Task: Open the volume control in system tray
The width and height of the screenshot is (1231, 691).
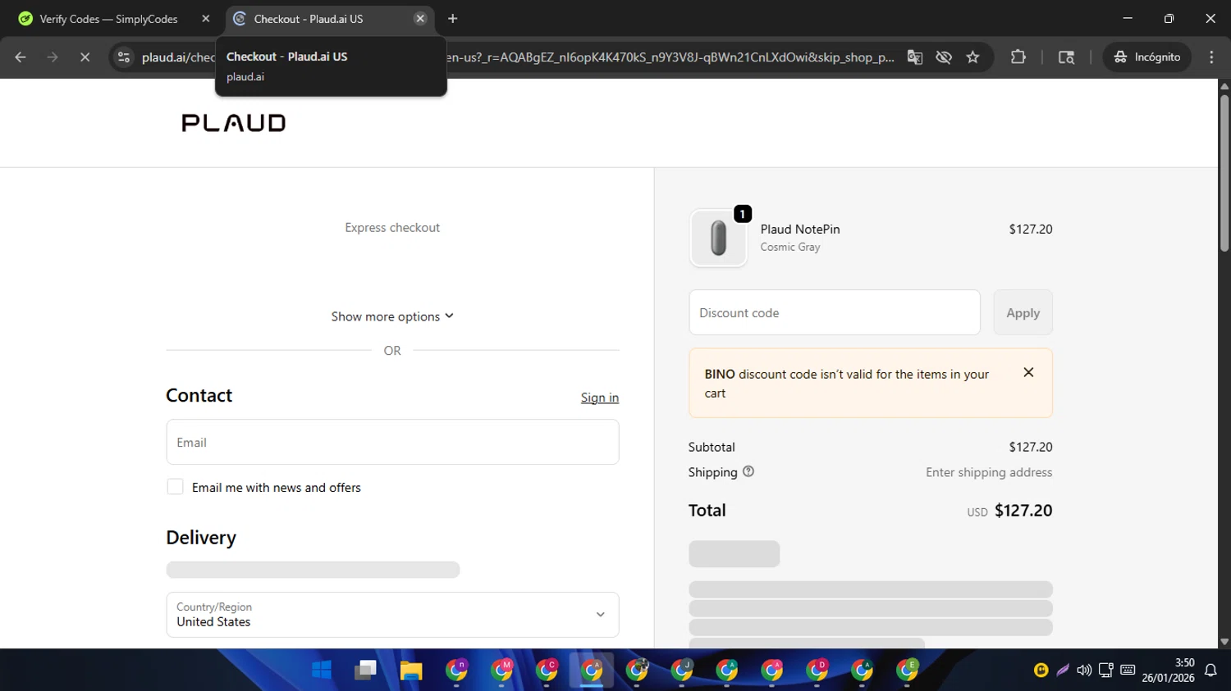Action: pyautogui.click(x=1084, y=671)
